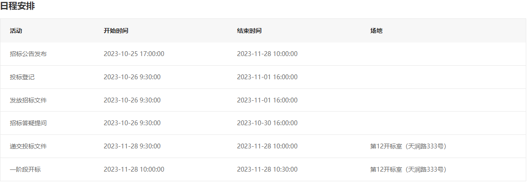Select the 招标公告发布 row label
528x183 pixels.
coord(28,54)
